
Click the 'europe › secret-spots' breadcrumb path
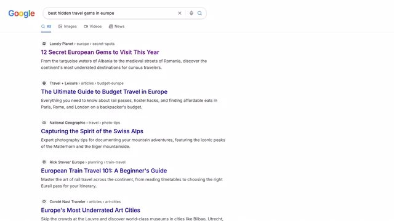tap(95, 44)
